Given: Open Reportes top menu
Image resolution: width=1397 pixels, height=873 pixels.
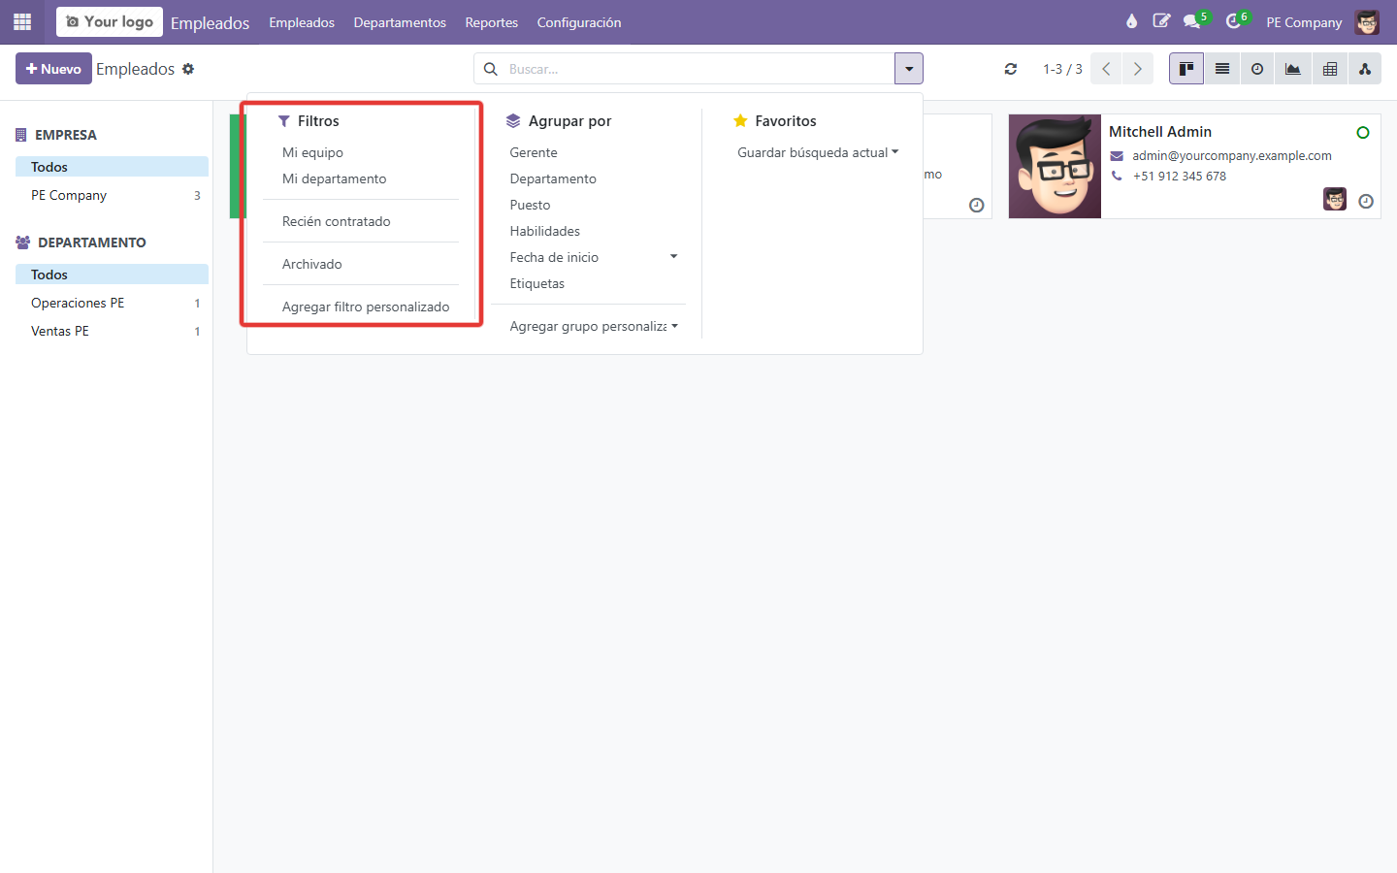Looking at the screenshot, I should [492, 22].
